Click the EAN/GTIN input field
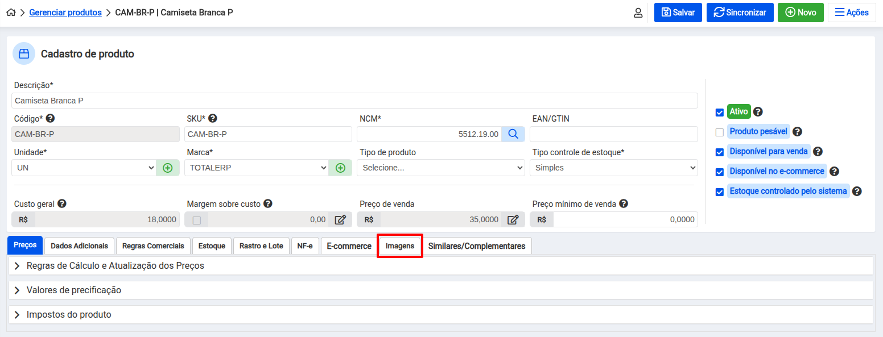 pyautogui.click(x=613, y=134)
